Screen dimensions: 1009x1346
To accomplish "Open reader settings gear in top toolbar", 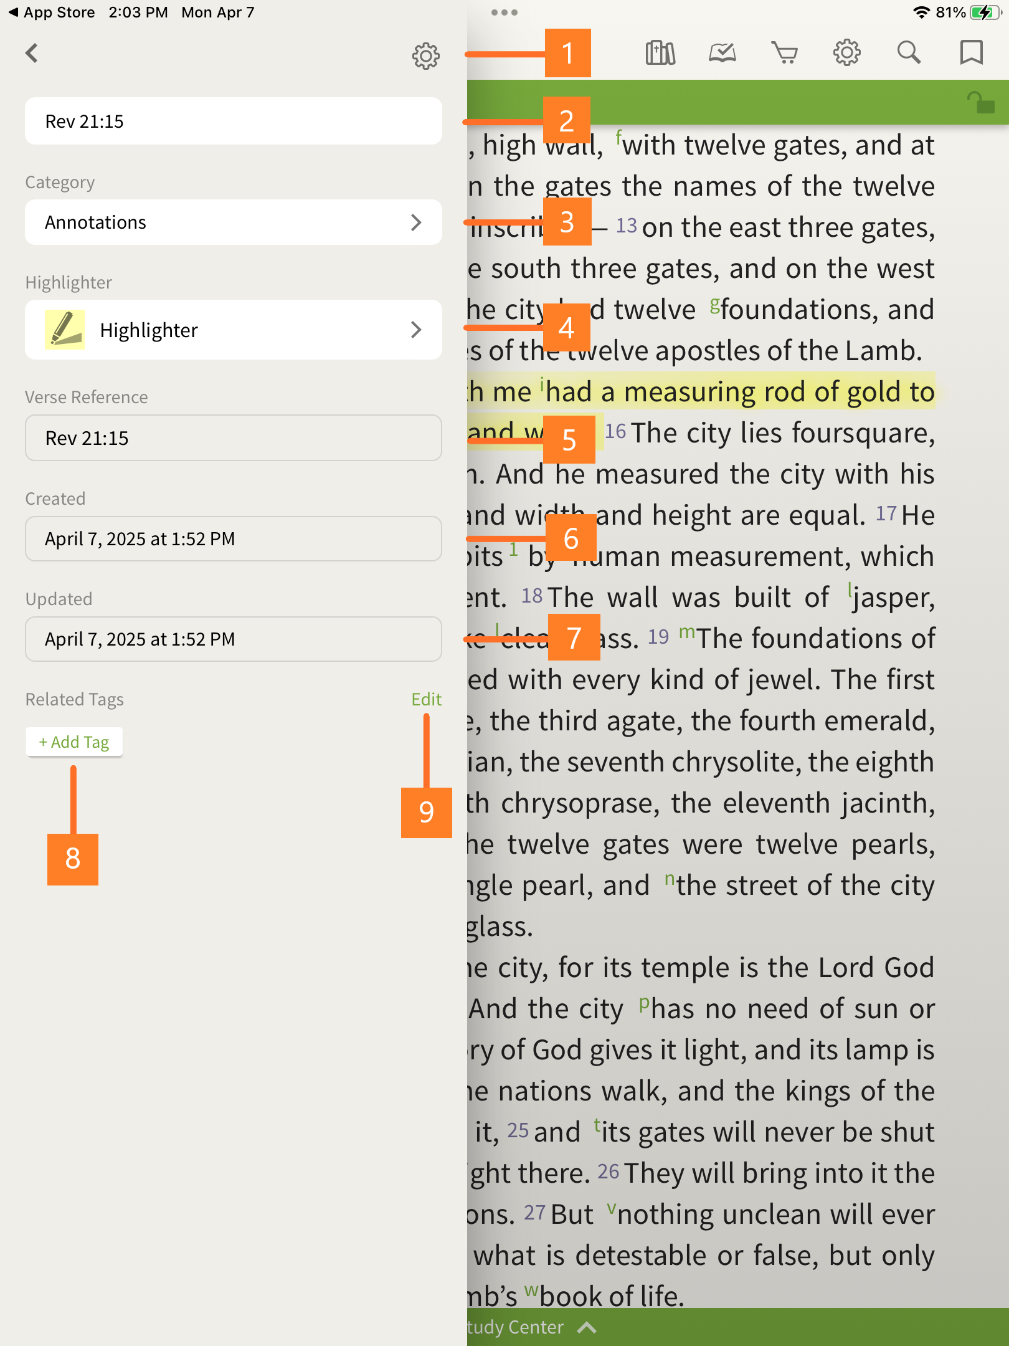I will point(847,53).
